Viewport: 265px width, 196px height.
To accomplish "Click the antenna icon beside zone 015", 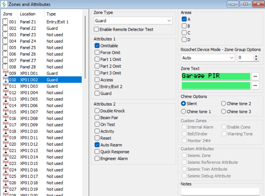I will (x=5, y=112).
